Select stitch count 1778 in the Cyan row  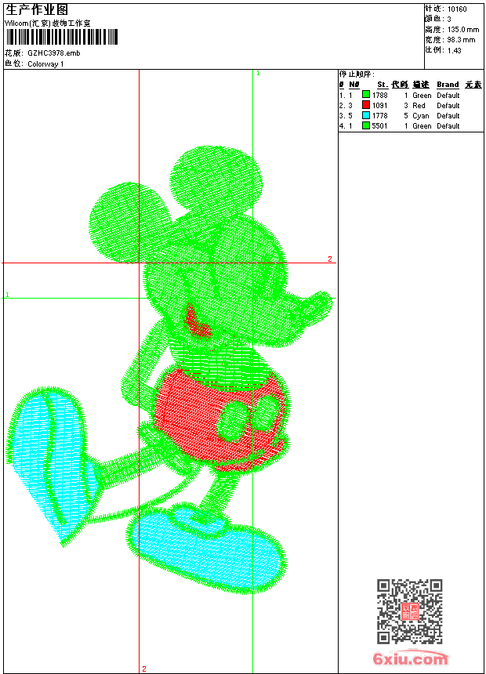pos(379,116)
